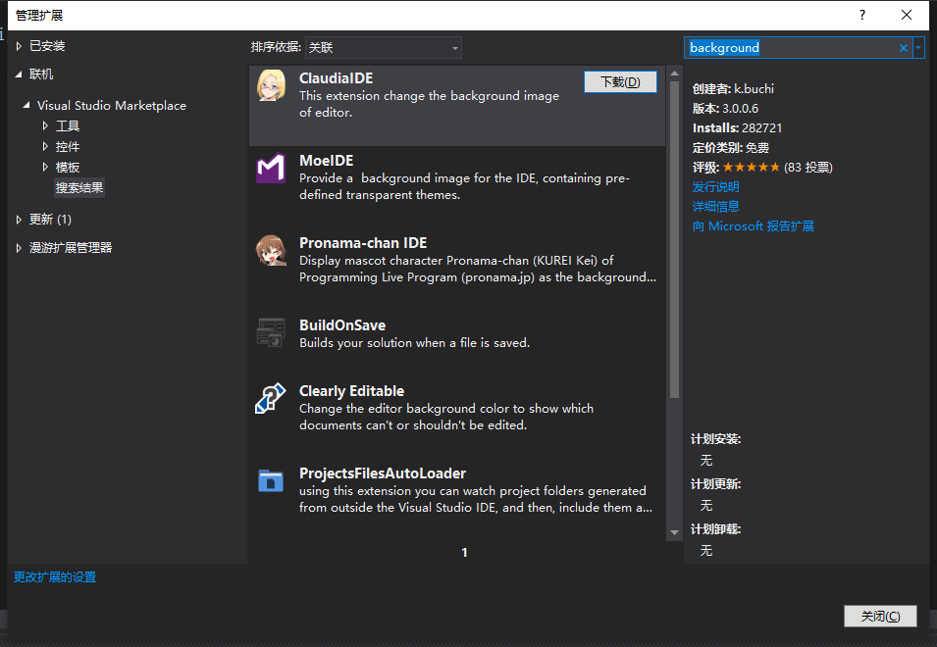Click the results list scroll up arrow
The image size is (937, 647).
pos(675,74)
